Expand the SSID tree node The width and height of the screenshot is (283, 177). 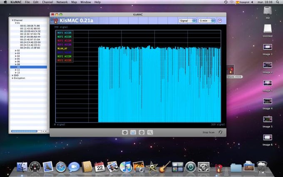[12, 75]
